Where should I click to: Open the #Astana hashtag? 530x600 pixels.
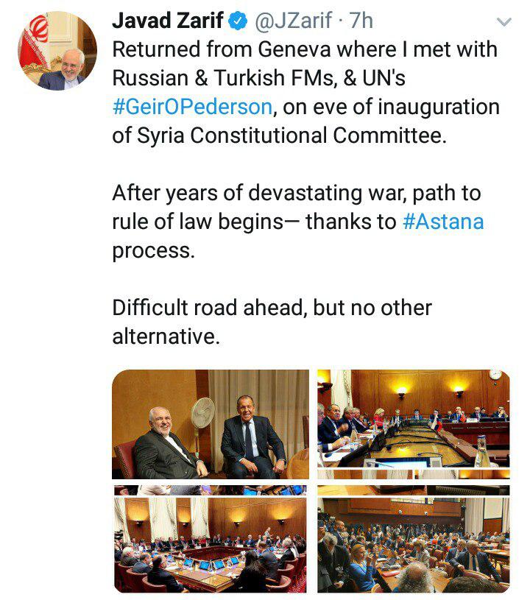[x=443, y=222]
